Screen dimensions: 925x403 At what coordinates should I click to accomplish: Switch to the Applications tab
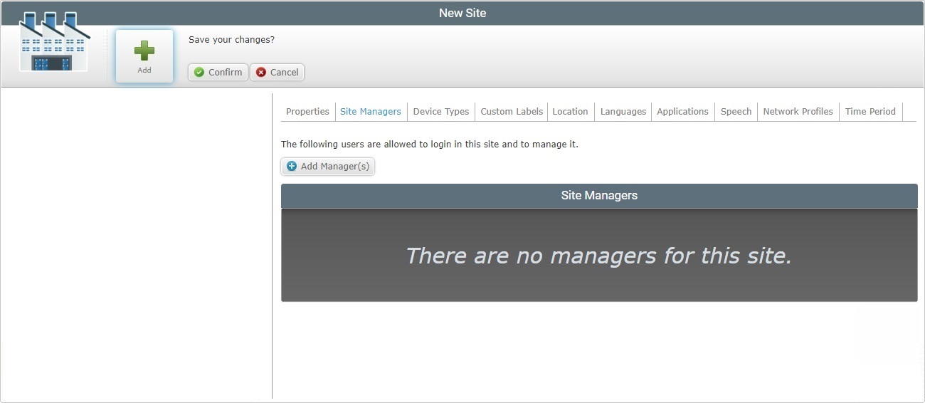[682, 112]
